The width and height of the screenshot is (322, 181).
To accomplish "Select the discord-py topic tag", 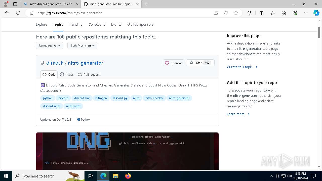I will pyautogui.click(x=120, y=98).
